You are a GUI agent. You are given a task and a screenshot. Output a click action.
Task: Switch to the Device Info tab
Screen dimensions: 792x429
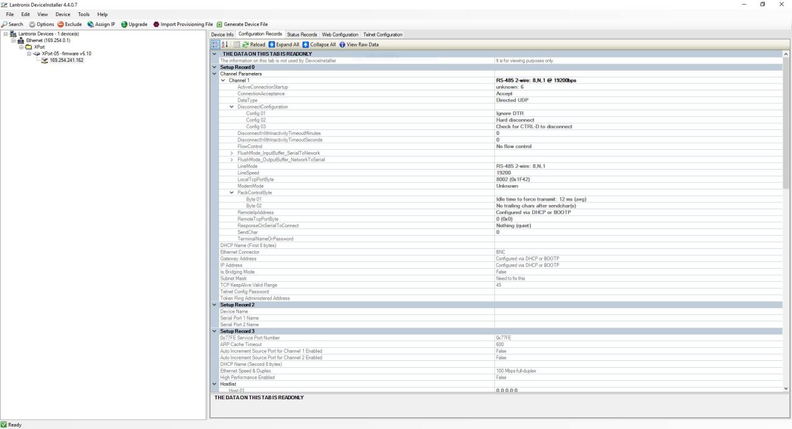pos(222,35)
